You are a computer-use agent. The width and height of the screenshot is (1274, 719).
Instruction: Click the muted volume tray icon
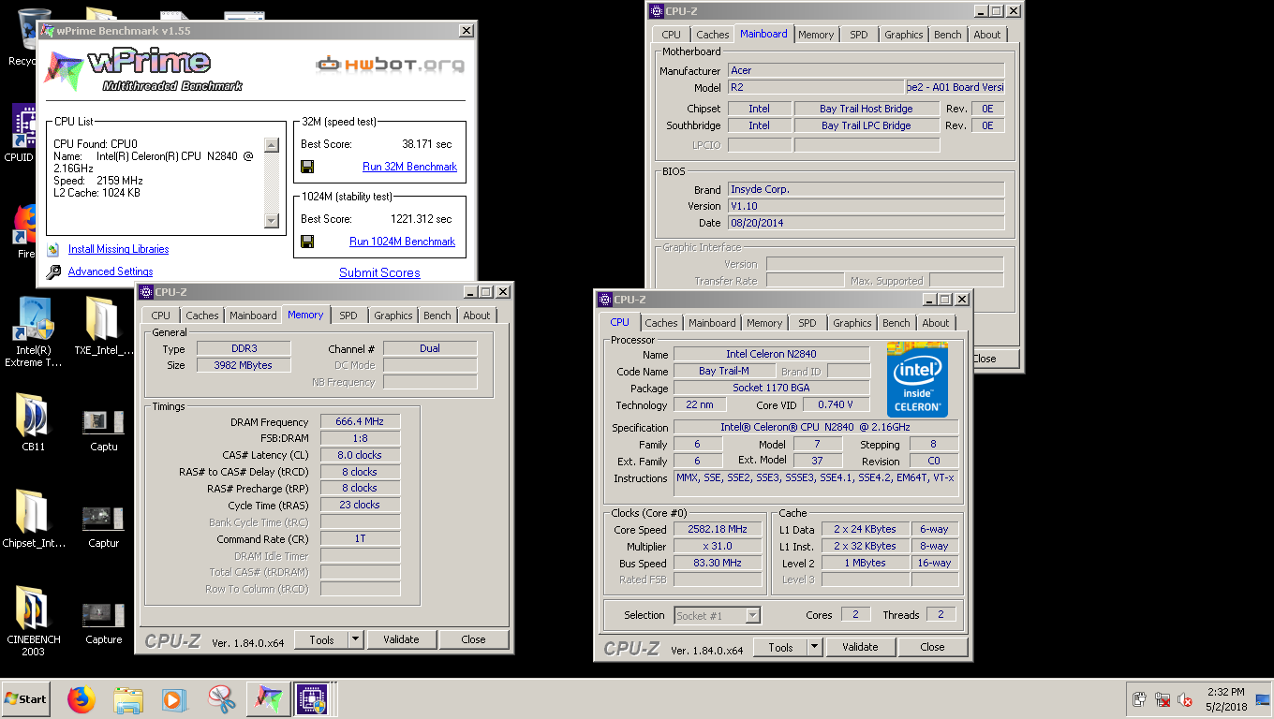[1184, 699]
